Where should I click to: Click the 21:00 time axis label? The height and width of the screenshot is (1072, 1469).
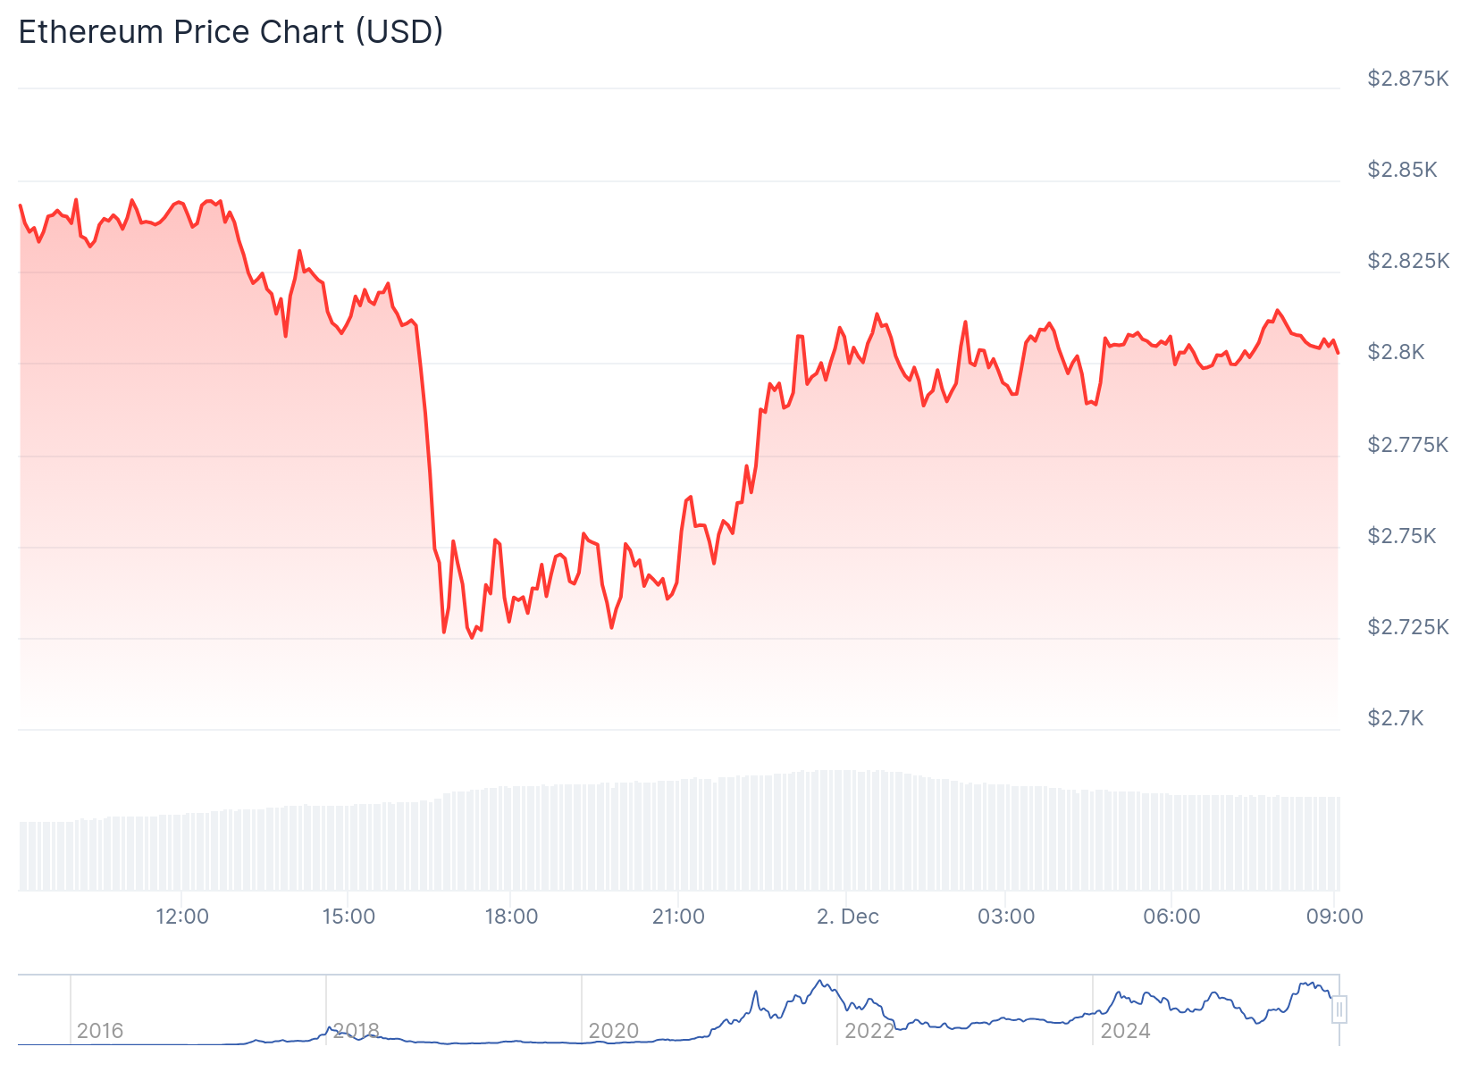click(x=678, y=917)
